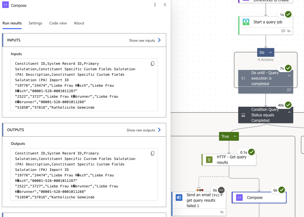Image resolution: width=304 pixels, height=217 pixels.
Task: Open the more options three-dot menu
Action: (155, 5)
